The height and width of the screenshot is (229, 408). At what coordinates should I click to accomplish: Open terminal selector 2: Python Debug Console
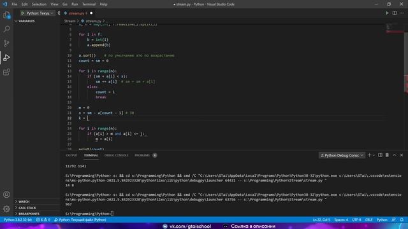point(342,155)
